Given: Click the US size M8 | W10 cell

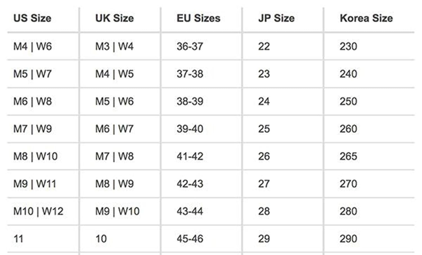Looking at the screenshot, I should point(35,156).
